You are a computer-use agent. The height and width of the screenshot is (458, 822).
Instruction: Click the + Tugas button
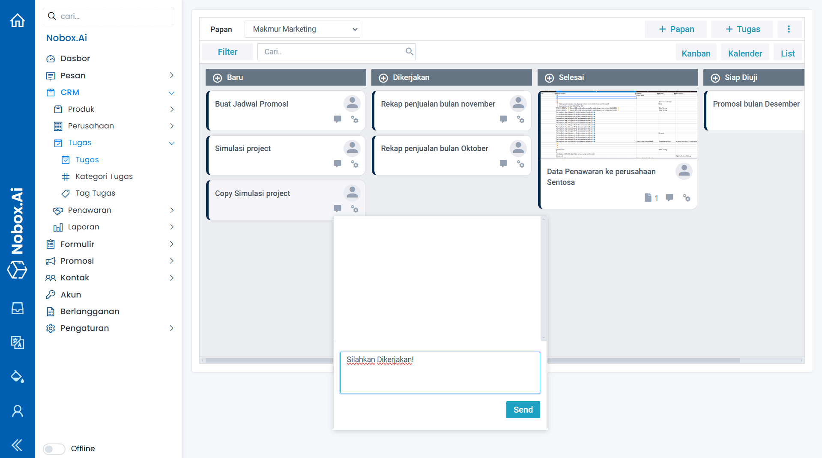742,29
